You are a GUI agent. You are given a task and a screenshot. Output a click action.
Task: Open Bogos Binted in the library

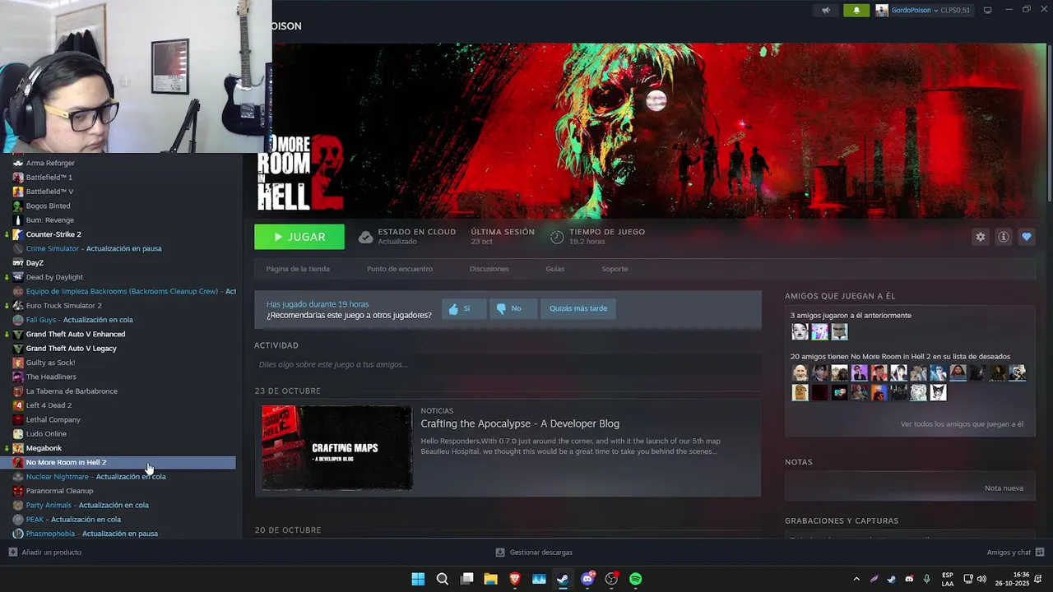coord(48,206)
